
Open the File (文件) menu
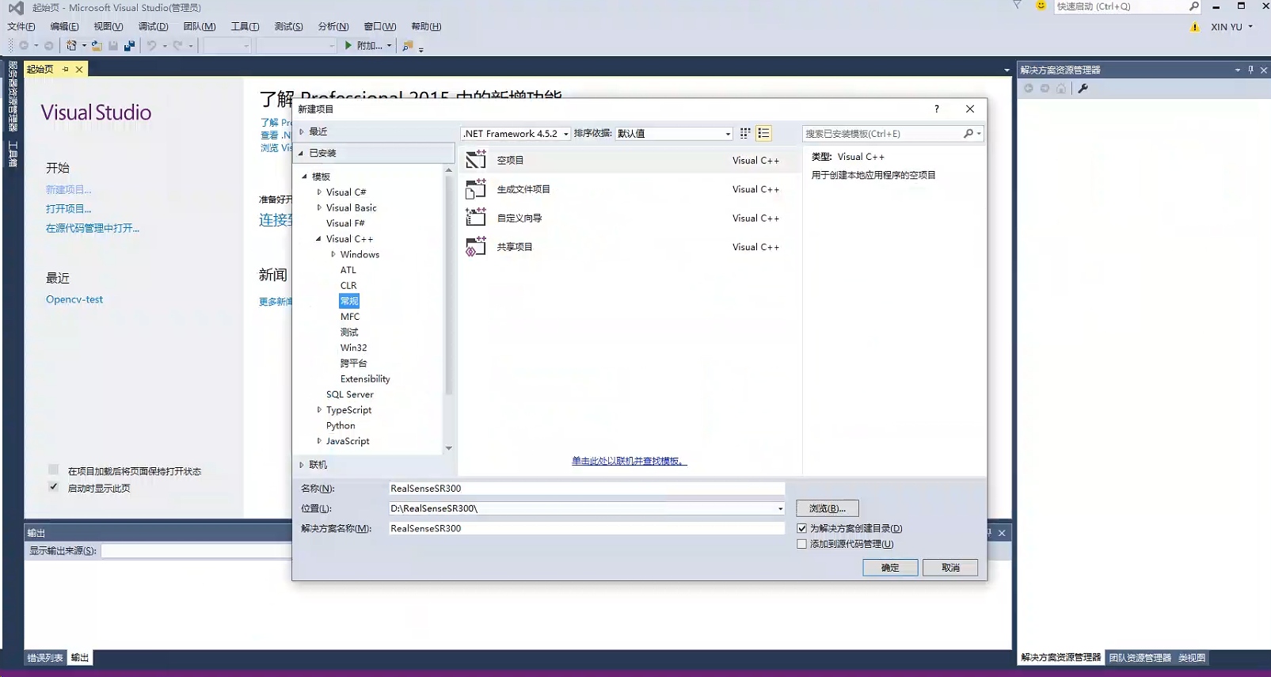(x=21, y=27)
